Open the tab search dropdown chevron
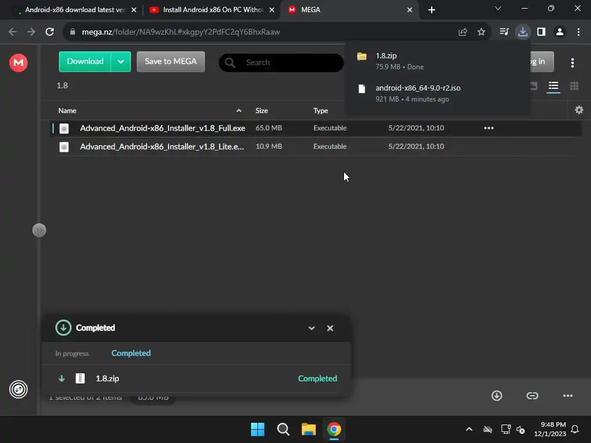Image resolution: width=591 pixels, height=443 pixels. point(498,8)
